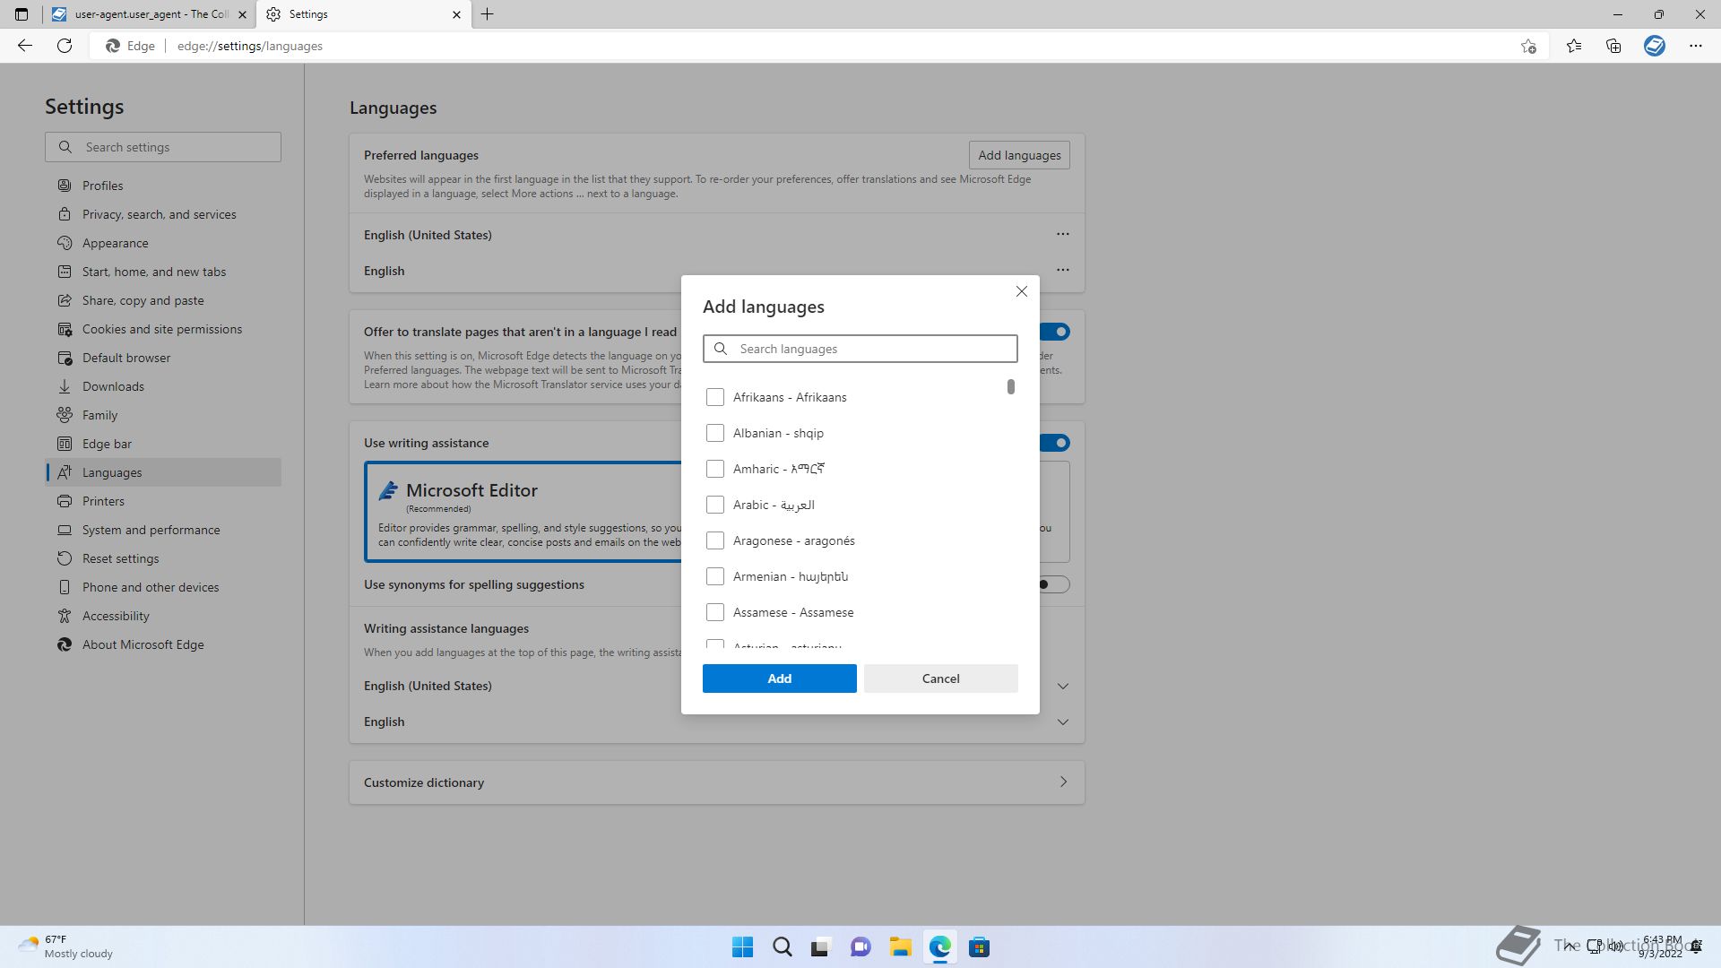
Task: Click the language list scrollbar thumb
Action: click(1011, 386)
